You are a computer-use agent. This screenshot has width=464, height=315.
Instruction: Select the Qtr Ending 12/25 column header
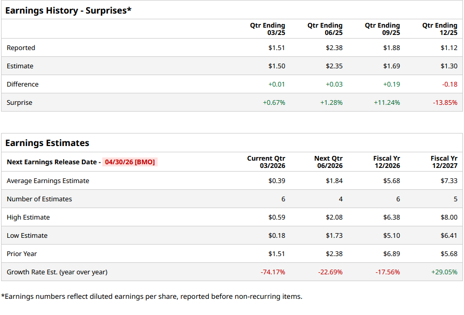coord(439,29)
